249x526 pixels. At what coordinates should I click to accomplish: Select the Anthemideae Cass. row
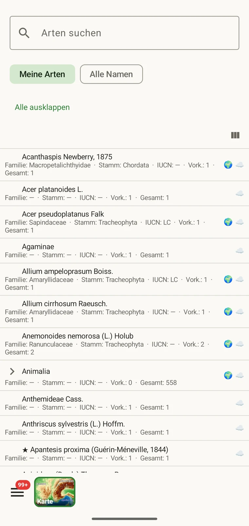[125, 403]
